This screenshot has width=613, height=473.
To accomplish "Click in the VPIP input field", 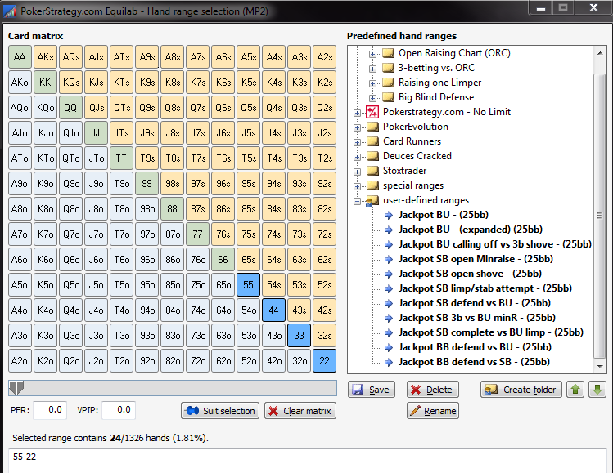I will click(x=119, y=410).
